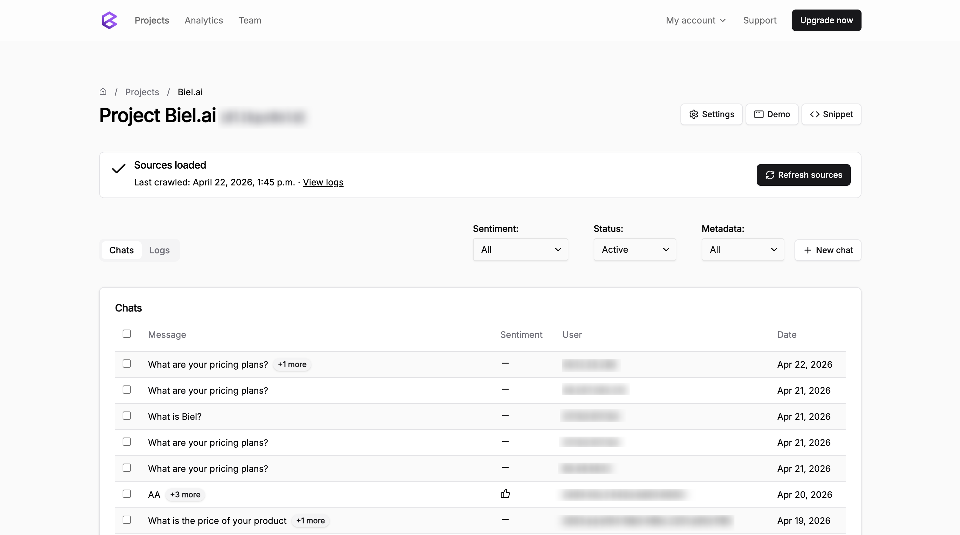Open the Sentiment filter dropdown
Image resolution: width=960 pixels, height=535 pixels.
click(x=520, y=250)
